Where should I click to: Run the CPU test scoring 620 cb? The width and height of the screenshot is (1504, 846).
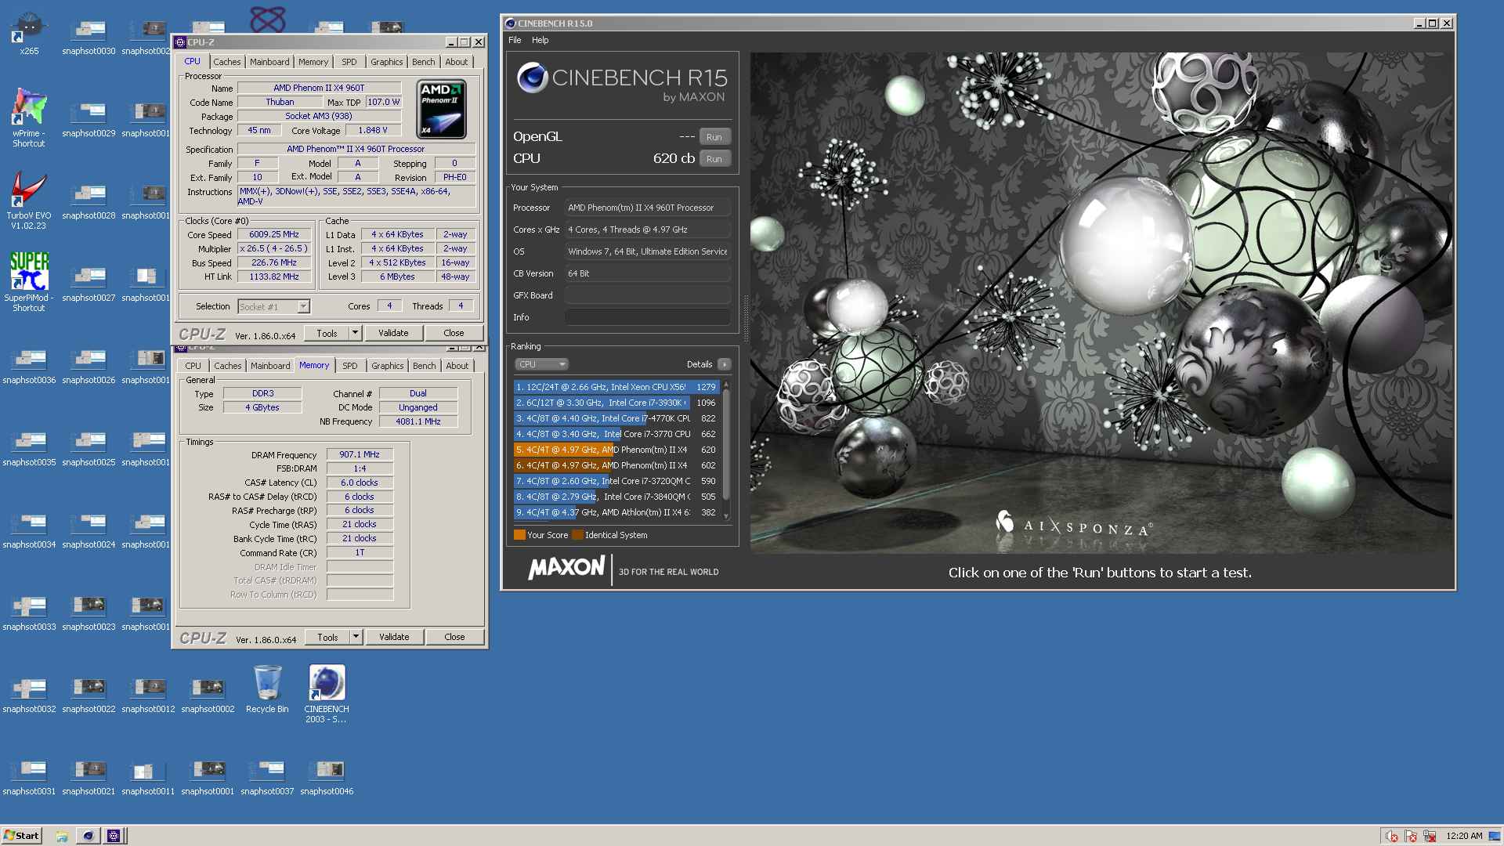click(714, 159)
